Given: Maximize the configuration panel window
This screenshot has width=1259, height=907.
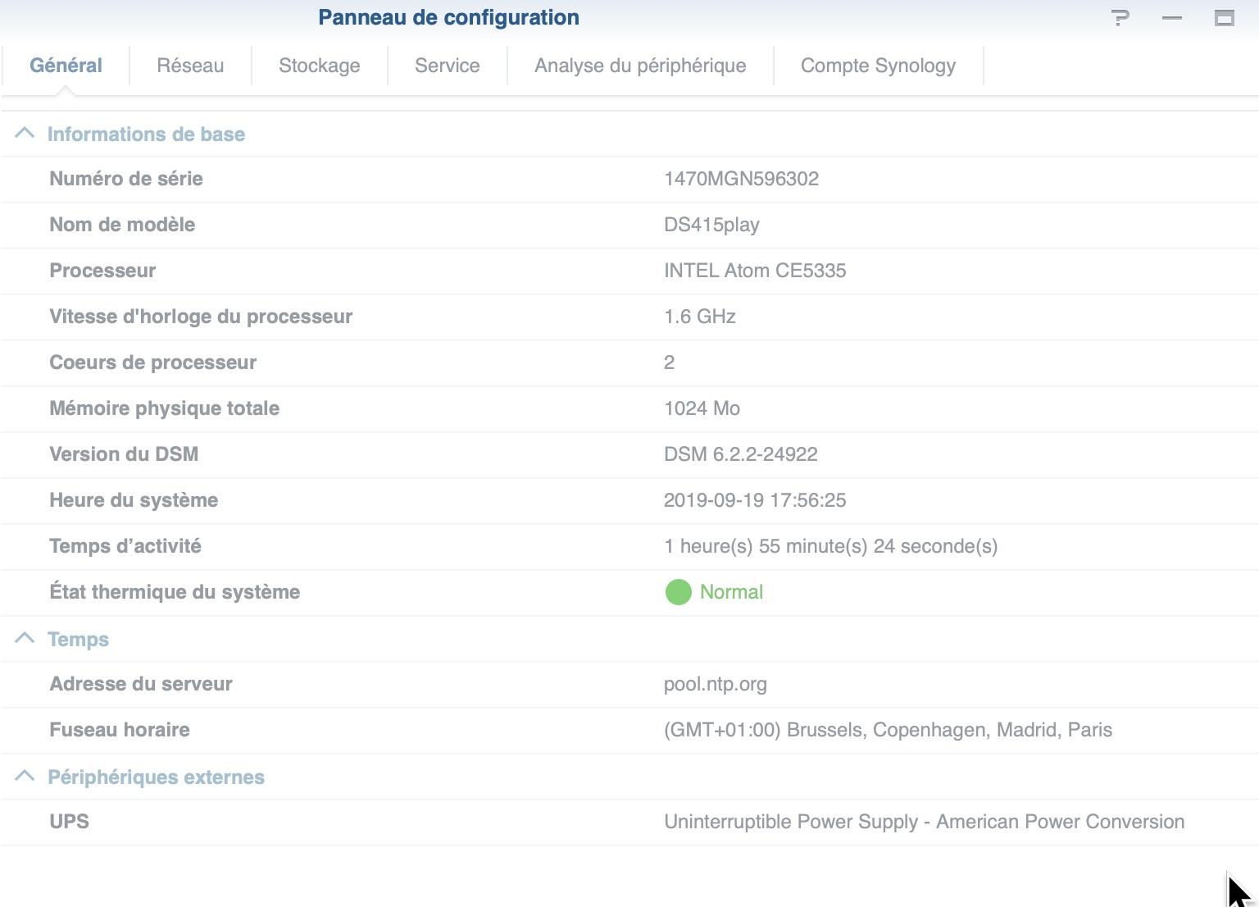Looking at the screenshot, I should pyautogui.click(x=1224, y=18).
